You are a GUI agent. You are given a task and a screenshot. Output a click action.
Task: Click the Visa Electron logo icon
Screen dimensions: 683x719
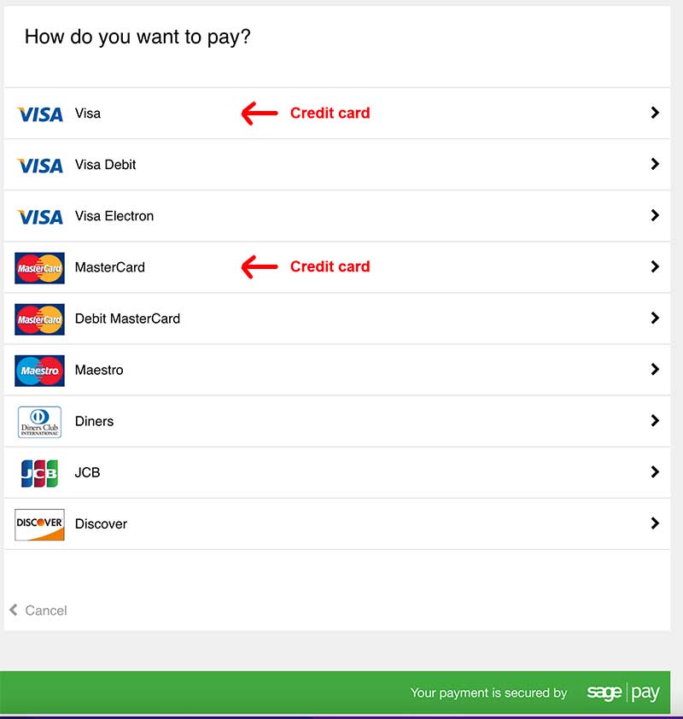pos(39,216)
